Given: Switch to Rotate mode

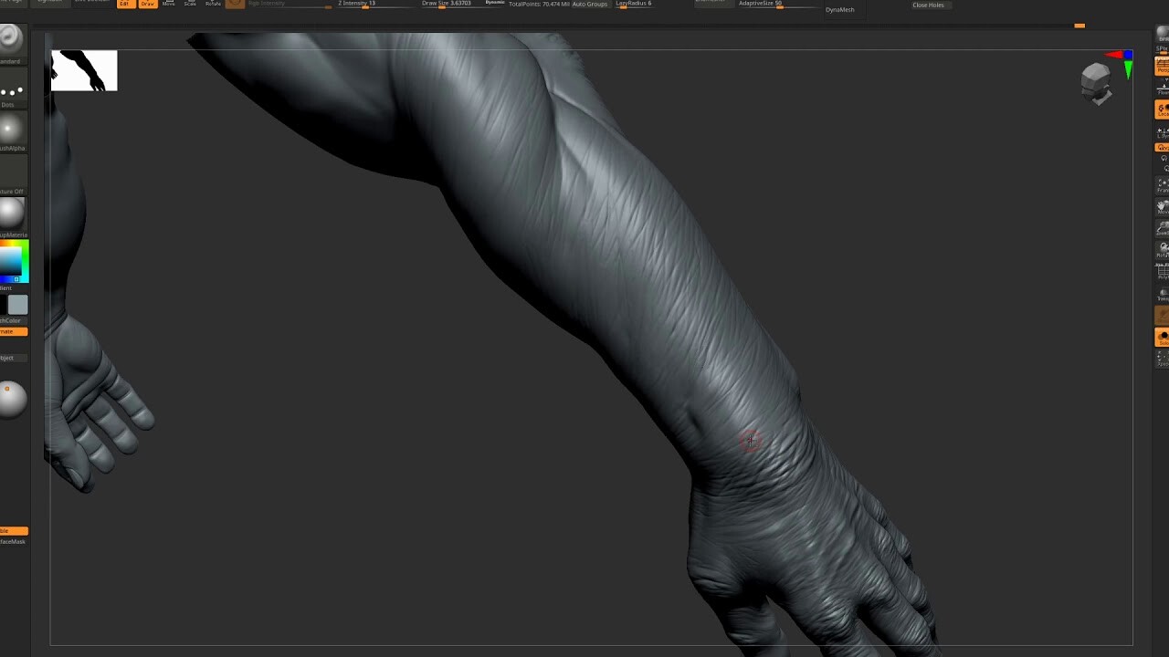Looking at the screenshot, I should coord(213,4).
